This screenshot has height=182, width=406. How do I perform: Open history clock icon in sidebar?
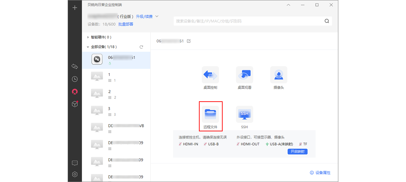coord(75,79)
